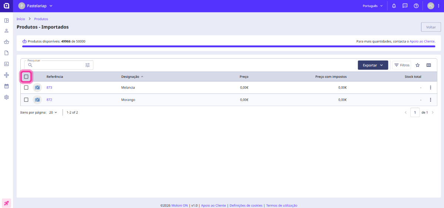Open the calendar sidebar icon

pyautogui.click(x=6, y=86)
